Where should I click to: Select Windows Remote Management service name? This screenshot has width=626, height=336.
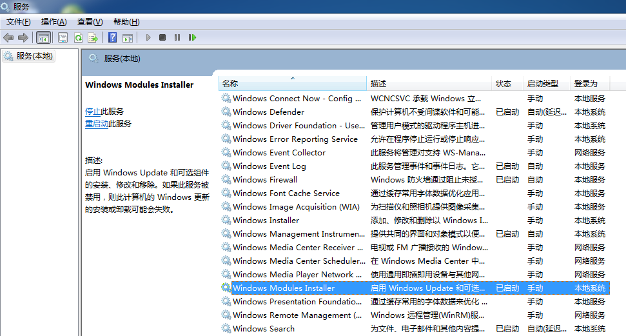point(297,315)
